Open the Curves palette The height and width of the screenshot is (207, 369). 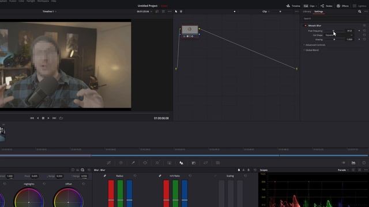pyautogui.click(x=109, y=163)
